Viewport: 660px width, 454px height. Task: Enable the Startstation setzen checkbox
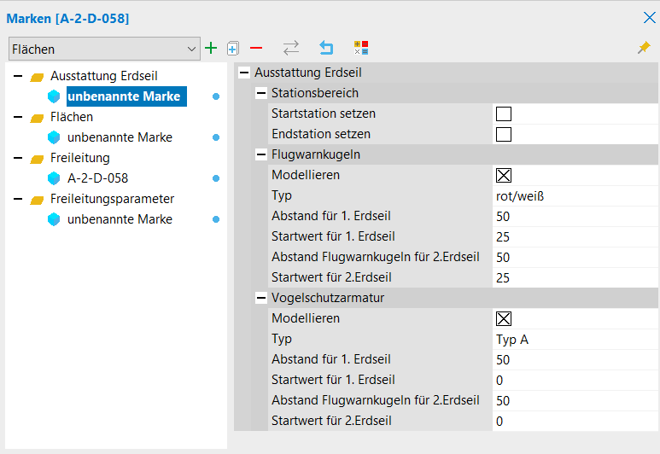pyautogui.click(x=504, y=113)
